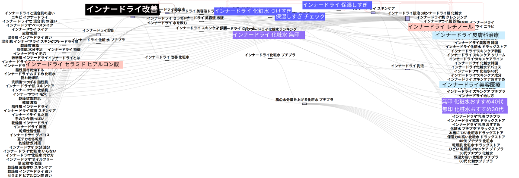Click the 肌の水分量を上げる化粧水 プチプラ label

(304, 100)
